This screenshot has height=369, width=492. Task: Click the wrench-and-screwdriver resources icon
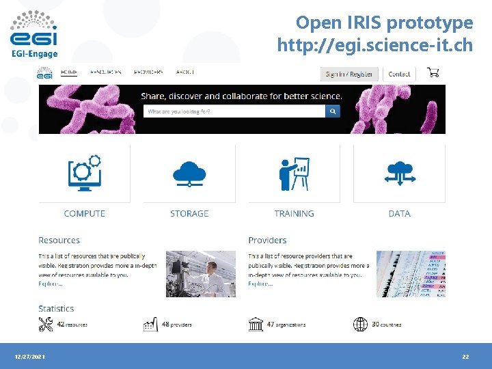point(46,324)
